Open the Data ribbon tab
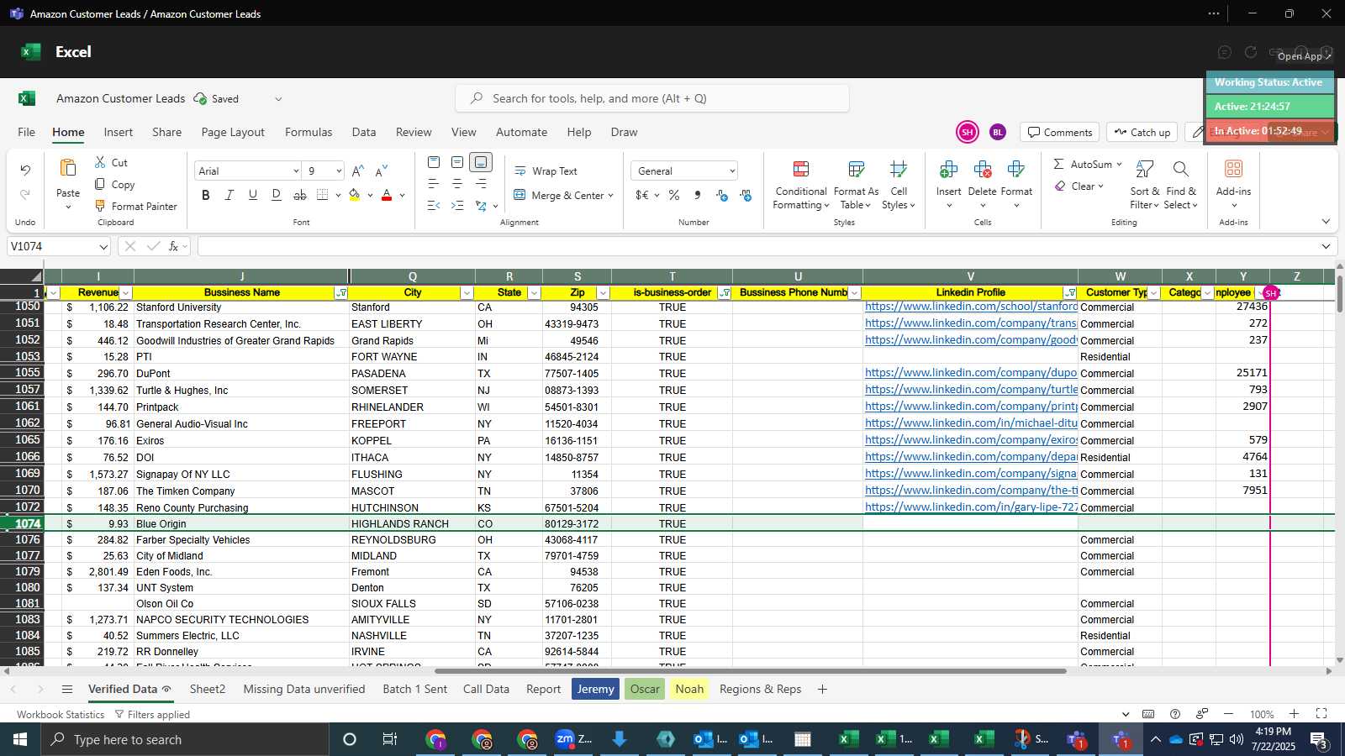This screenshot has width=1345, height=756. (x=364, y=132)
